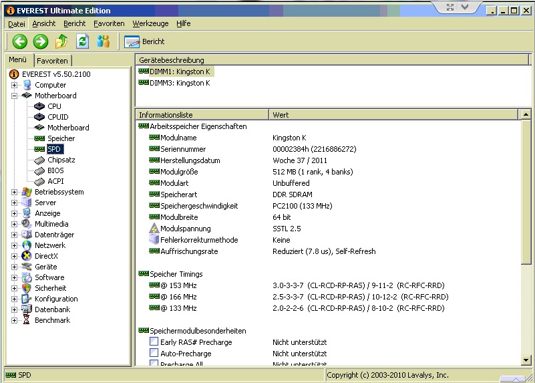Click the Computer monitor icon in tree
Viewport: 535px width, 383px height.
[27, 85]
